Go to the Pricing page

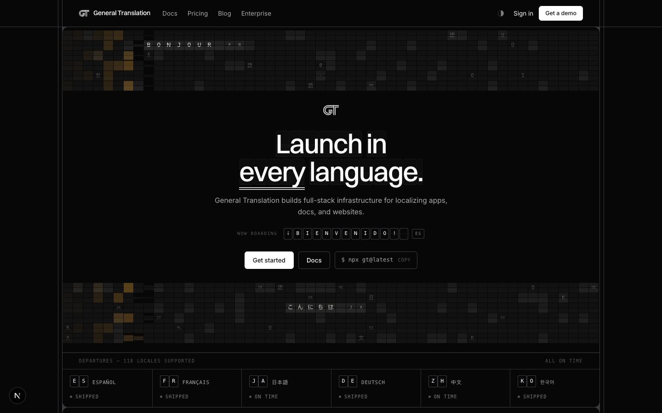[x=198, y=13]
